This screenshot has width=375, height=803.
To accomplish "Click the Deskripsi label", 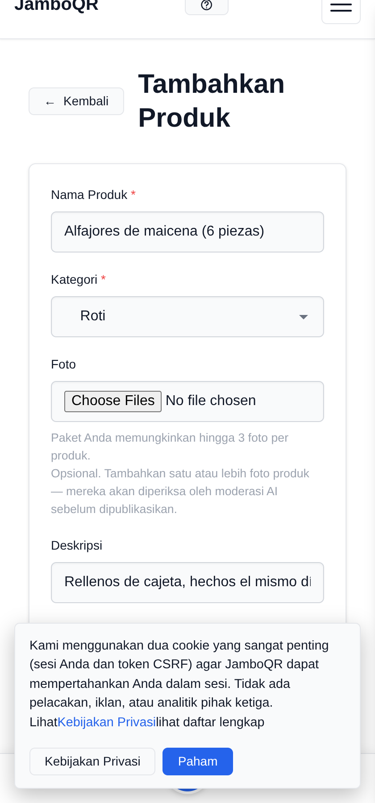I will [77, 546].
